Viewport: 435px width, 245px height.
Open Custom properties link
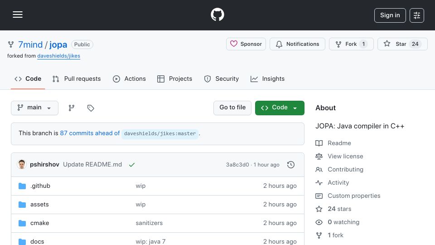pos(354,196)
